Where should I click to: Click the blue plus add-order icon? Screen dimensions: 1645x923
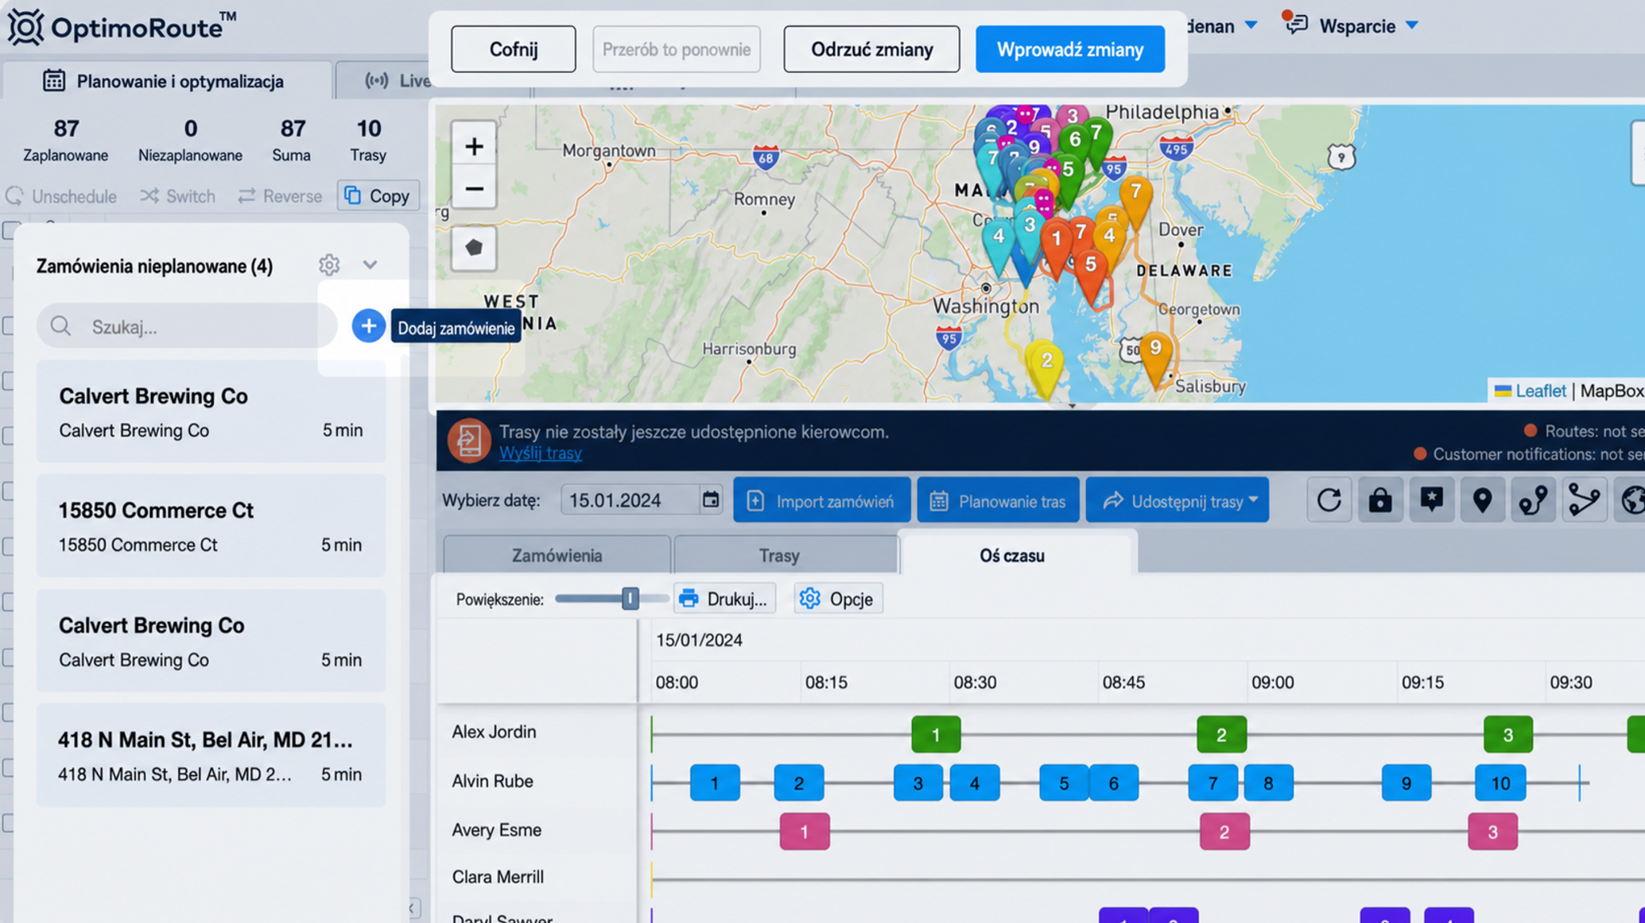coord(368,326)
